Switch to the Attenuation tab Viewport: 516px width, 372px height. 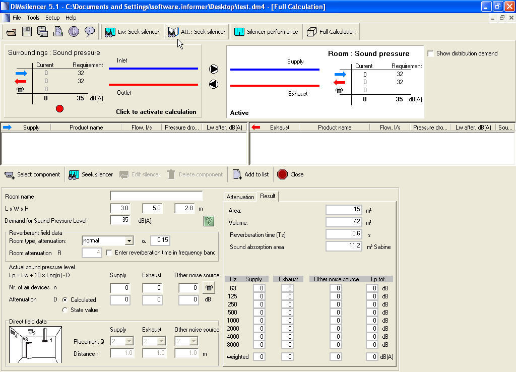click(x=240, y=197)
